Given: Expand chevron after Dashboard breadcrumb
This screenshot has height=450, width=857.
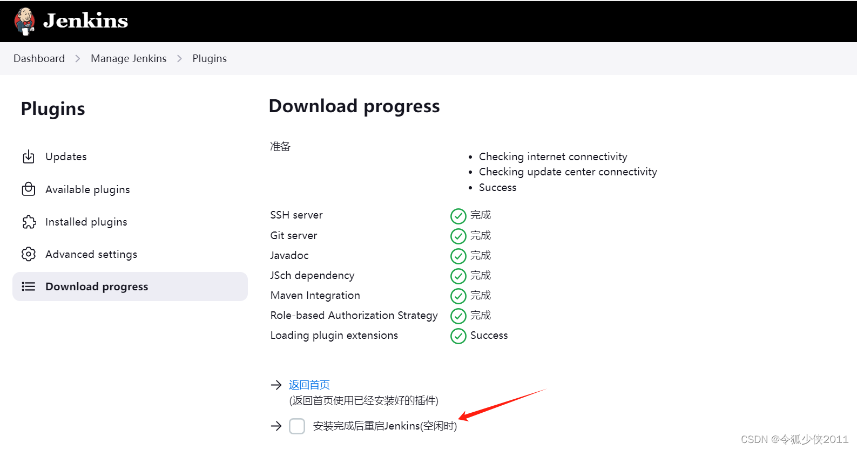Looking at the screenshot, I should tap(78, 58).
